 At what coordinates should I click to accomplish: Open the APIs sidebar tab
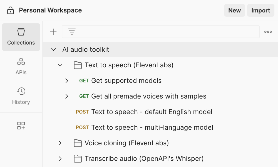pos(21,66)
